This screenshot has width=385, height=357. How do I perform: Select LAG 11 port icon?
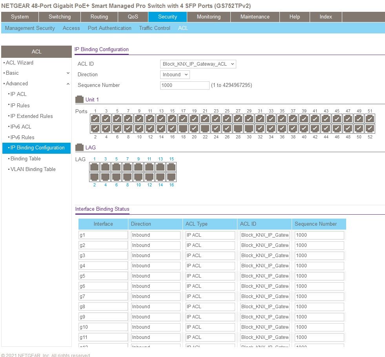pyautogui.click(x=149, y=167)
